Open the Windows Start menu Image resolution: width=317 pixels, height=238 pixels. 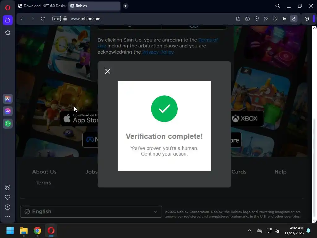(x=10, y=231)
